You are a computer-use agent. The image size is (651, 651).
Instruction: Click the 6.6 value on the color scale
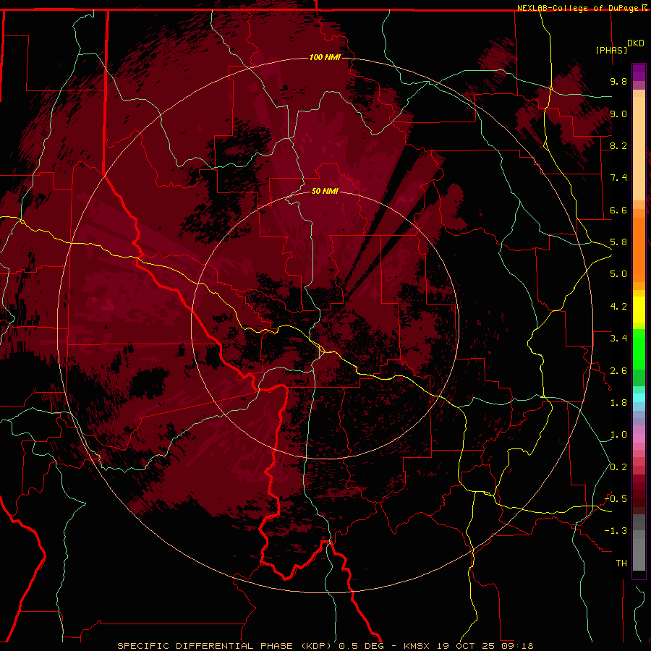[x=618, y=210]
